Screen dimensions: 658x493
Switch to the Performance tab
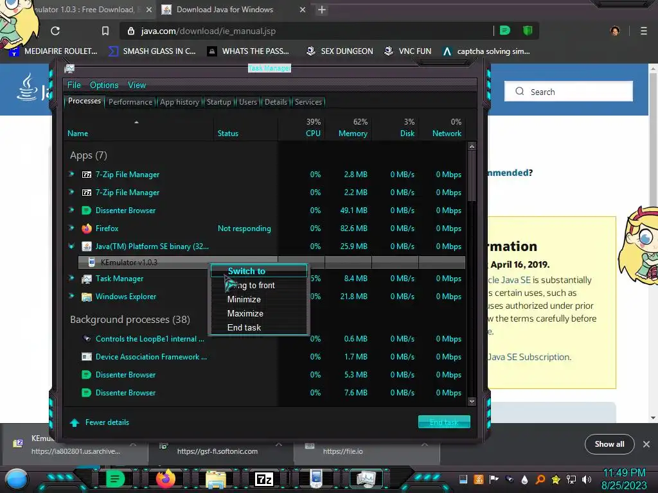[130, 102]
